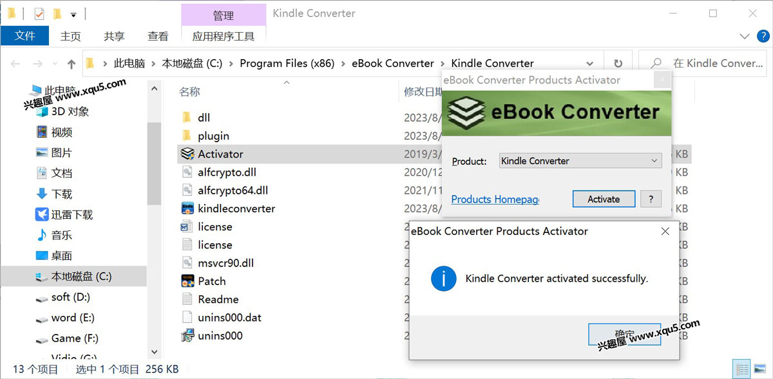Screen dimensions: 773x379
Task: Click the refresh address bar button
Action: point(618,64)
